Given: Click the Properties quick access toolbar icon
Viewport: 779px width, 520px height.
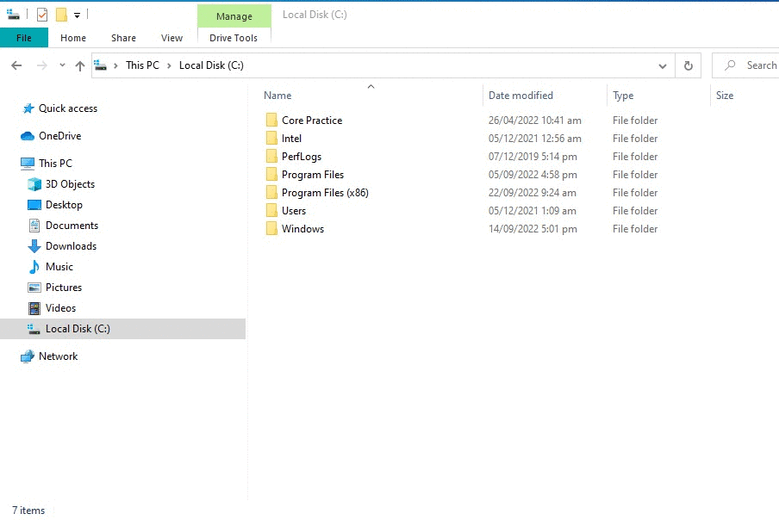Looking at the screenshot, I should point(42,15).
